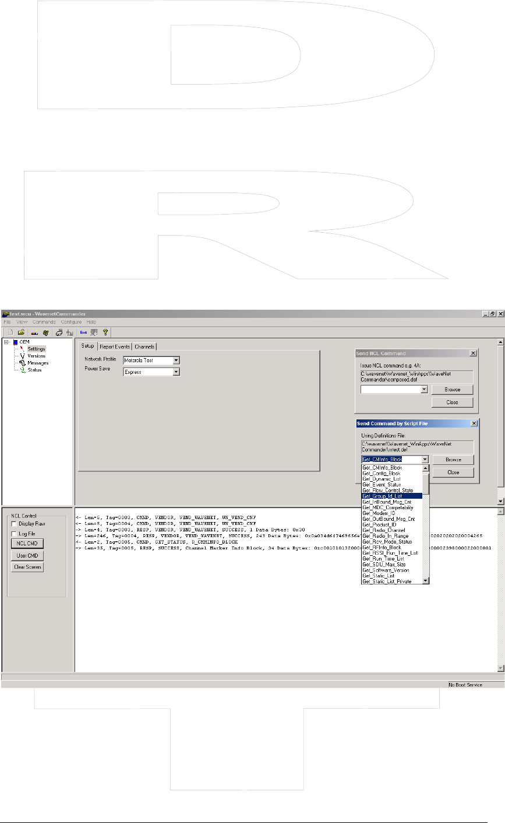Select Get_MDC_Compatability from the list

pyautogui.click(x=391, y=507)
